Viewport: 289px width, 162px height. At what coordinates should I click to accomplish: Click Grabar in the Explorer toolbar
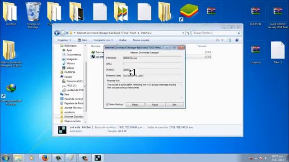pyautogui.click(x=123, y=40)
